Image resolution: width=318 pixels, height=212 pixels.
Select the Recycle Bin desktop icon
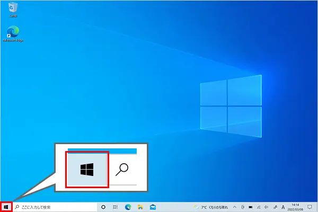[x=13, y=10]
